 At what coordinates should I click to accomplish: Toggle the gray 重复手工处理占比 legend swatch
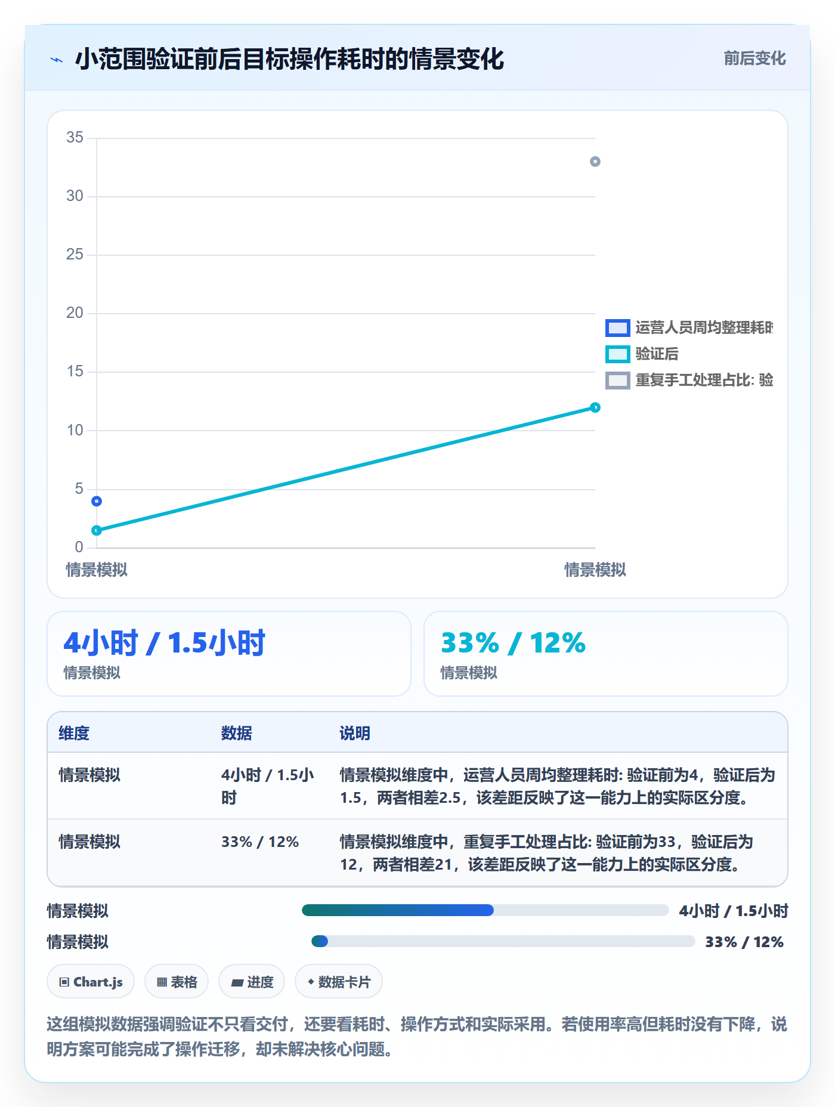[x=617, y=380]
